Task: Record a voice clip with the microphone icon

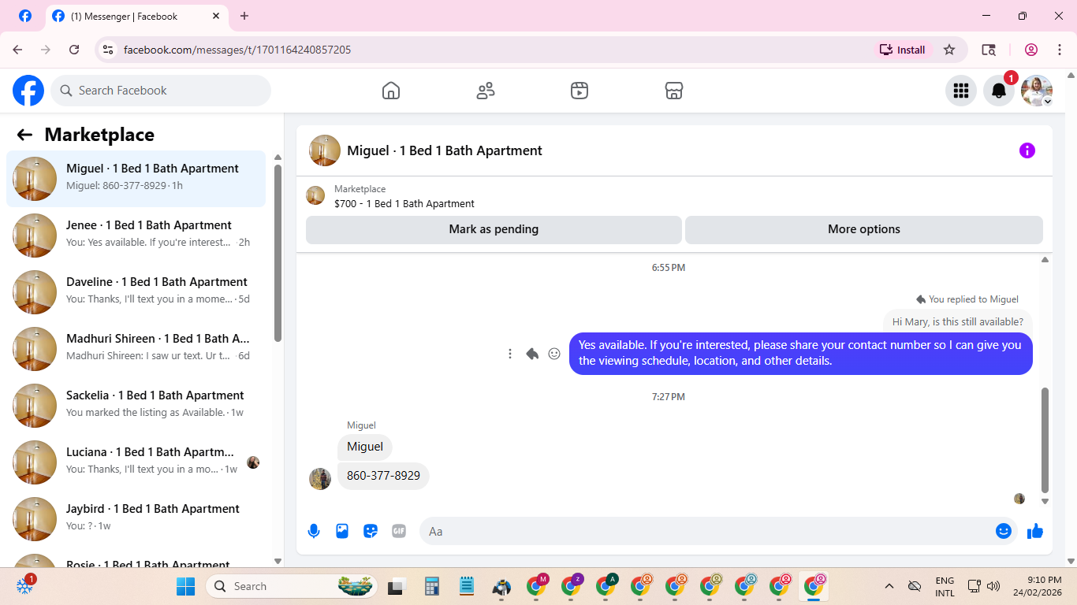Action: pyautogui.click(x=314, y=531)
